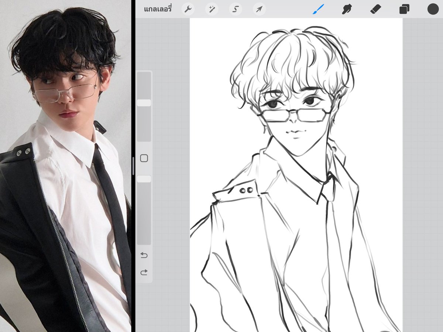The image size is (443, 332).
Task: Tap the drawing canvas sketch
Action: point(296,175)
